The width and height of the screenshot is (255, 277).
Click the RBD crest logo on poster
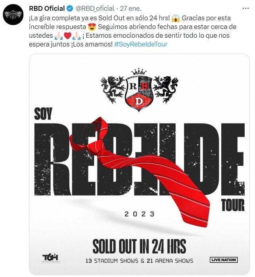[139, 90]
